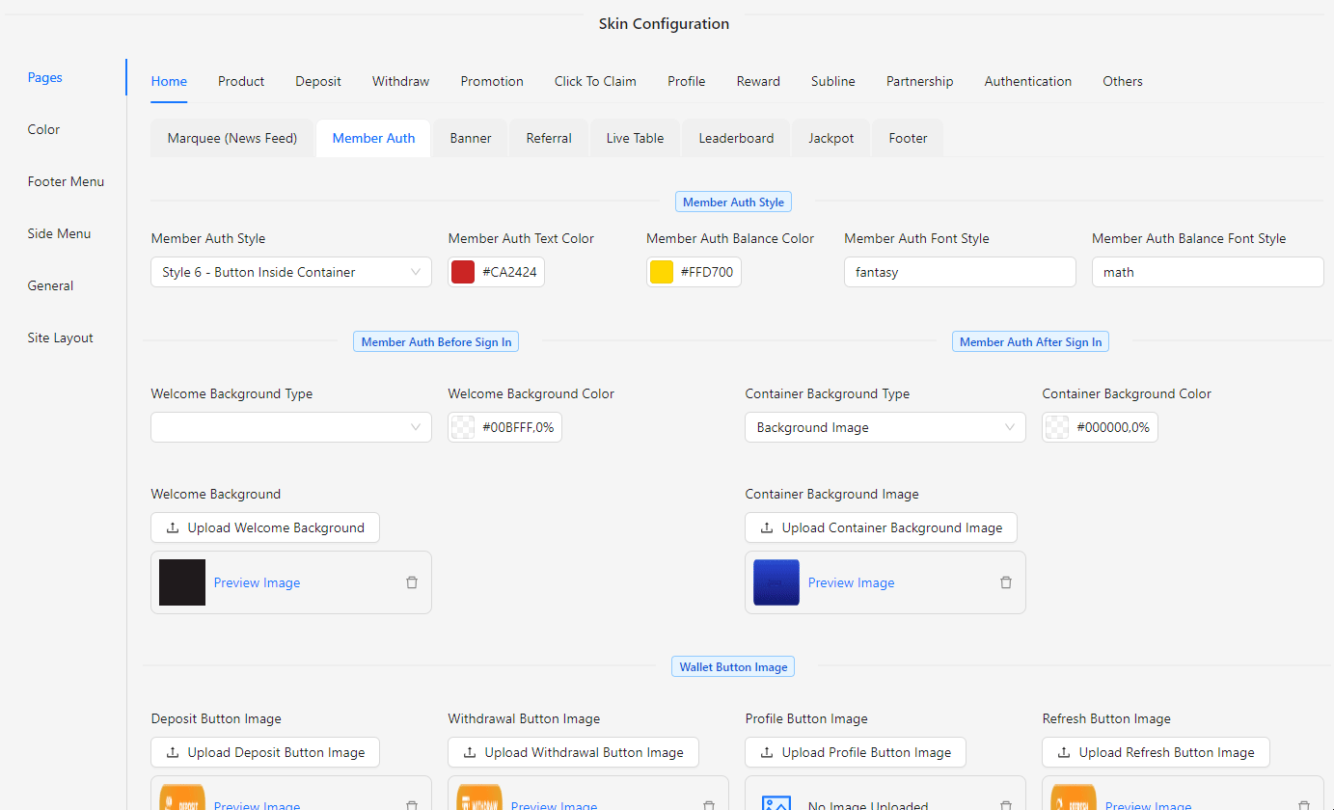Delete the Welcome Background image via trash icon
1334x810 pixels.
pyautogui.click(x=412, y=582)
